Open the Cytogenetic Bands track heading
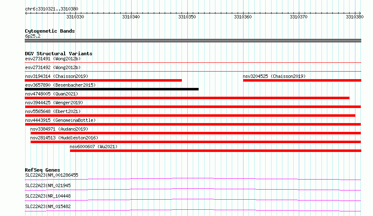 click(x=50, y=31)
